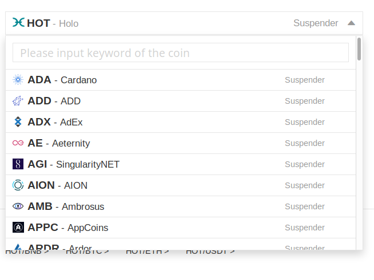Pick the partially visible ARDR - Ardor entry
Viewport: 374px width, 280px height.
(181, 244)
